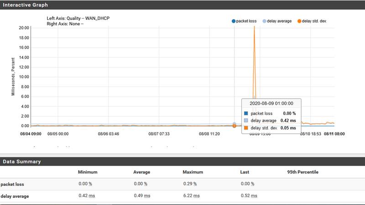Viewport: 365px width, 205px height.
Task: Click the Maximum column header
Action: pos(193,172)
